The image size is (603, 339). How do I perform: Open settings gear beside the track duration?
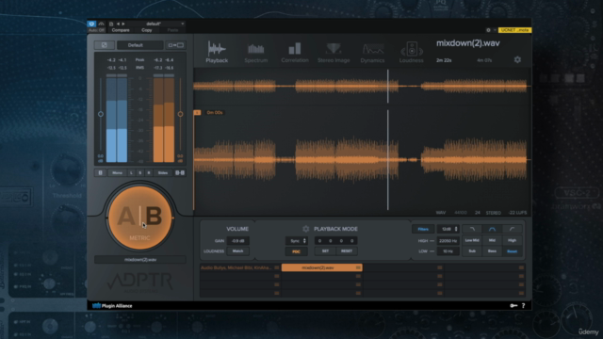pos(517,59)
